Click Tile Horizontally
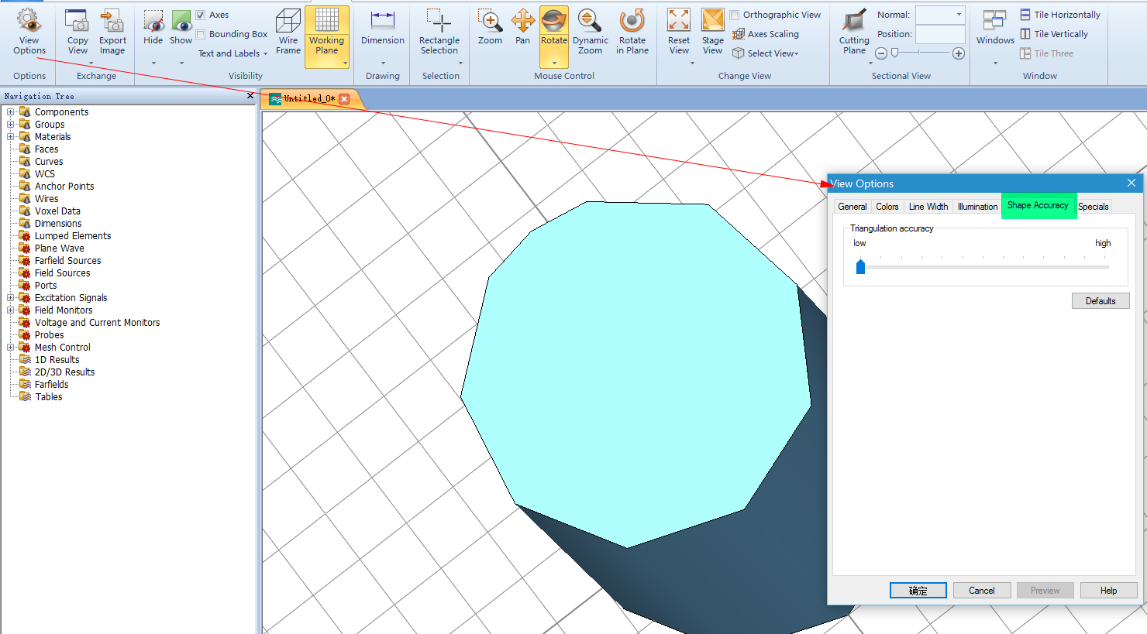The width and height of the screenshot is (1147, 634). 1060,15
